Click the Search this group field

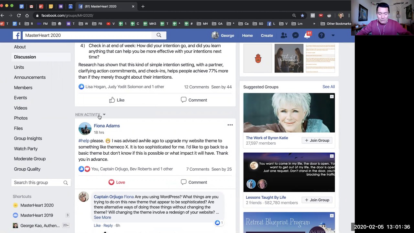tap(41, 183)
